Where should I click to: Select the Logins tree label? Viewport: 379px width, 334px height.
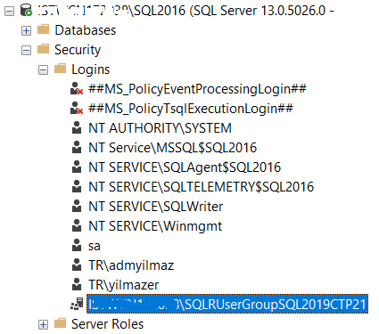tap(91, 69)
